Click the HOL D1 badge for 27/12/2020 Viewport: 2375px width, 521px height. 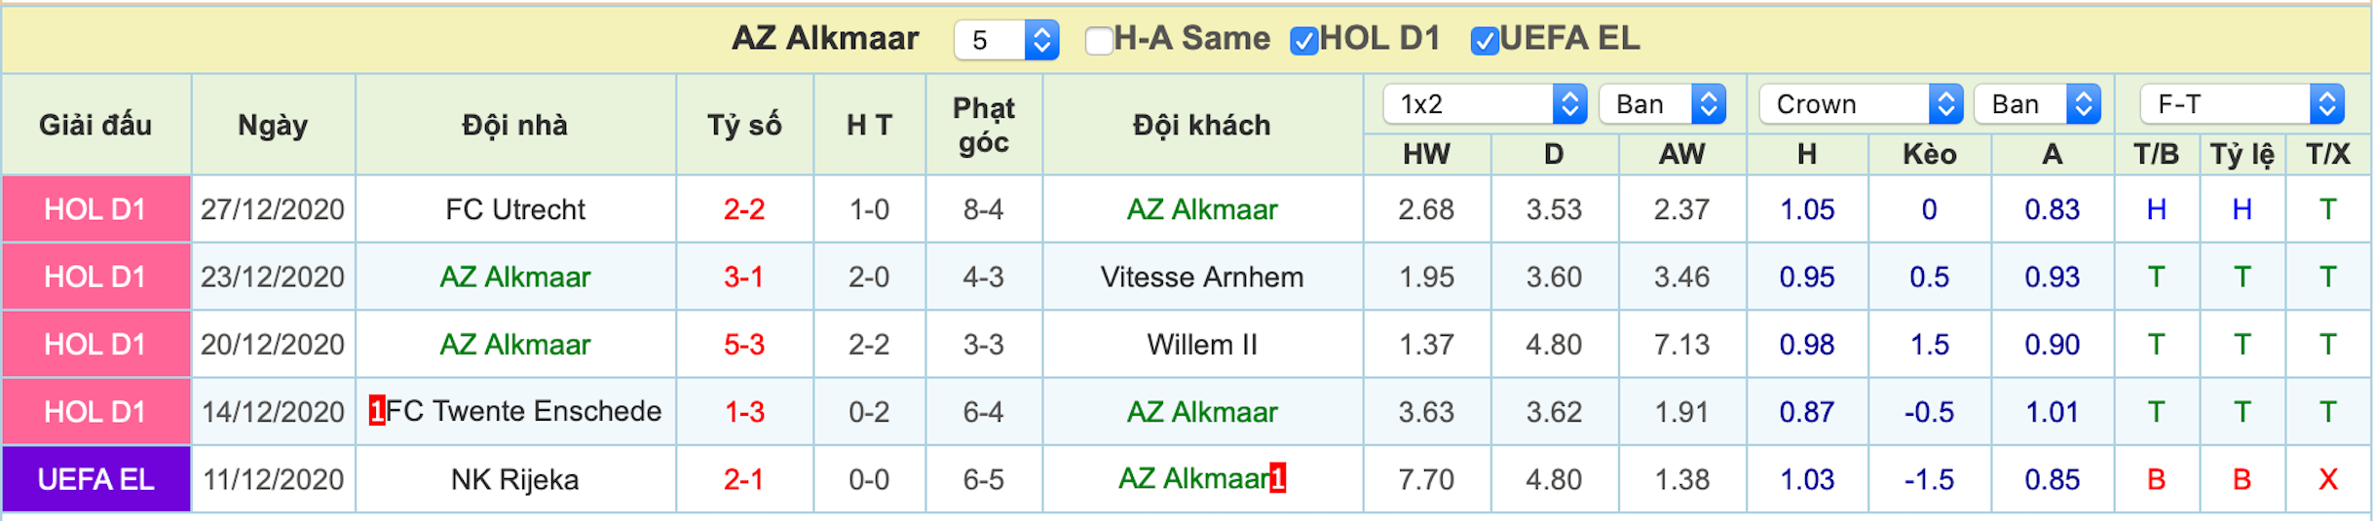[95, 209]
